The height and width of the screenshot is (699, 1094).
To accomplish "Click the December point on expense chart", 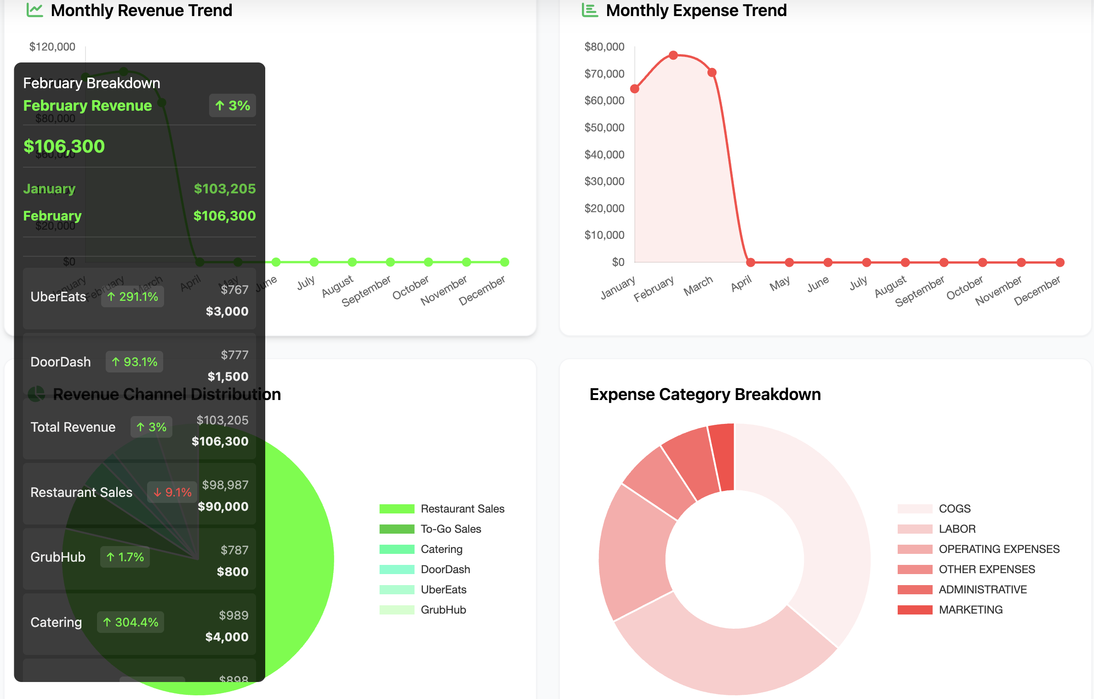I will coord(1060,263).
